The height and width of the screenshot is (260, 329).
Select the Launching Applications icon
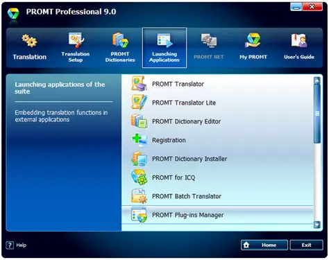click(164, 40)
